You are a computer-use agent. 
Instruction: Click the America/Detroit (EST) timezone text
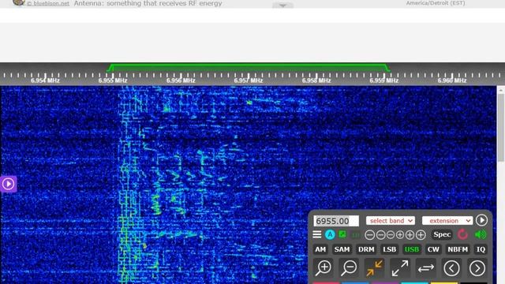(x=436, y=3)
